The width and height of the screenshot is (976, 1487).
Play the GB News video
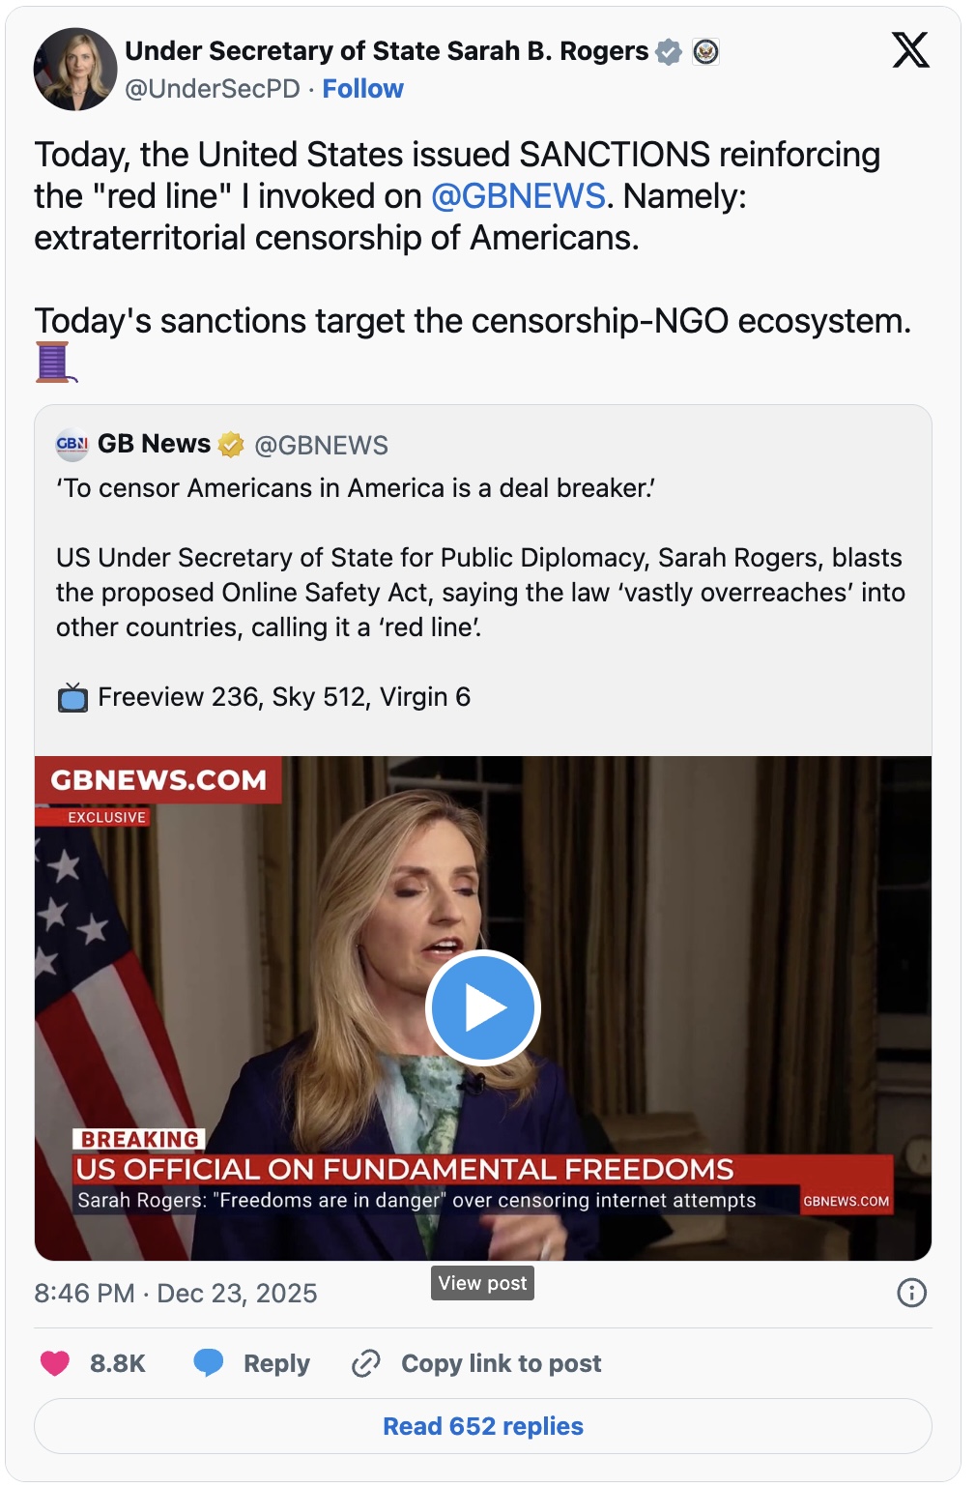(482, 1008)
